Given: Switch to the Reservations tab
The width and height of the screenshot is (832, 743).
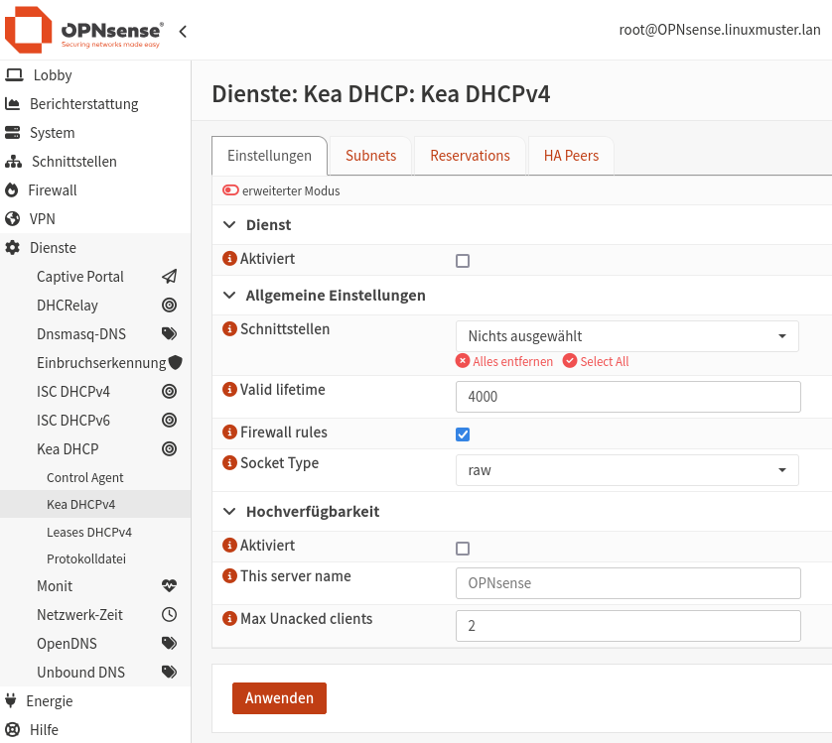Looking at the screenshot, I should coord(471,156).
